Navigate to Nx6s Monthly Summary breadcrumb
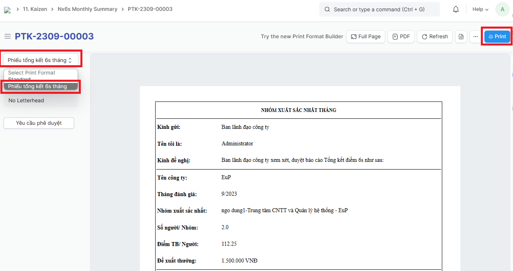Image resolution: width=513 pixels, height=271 pixels. pos(88,9)
